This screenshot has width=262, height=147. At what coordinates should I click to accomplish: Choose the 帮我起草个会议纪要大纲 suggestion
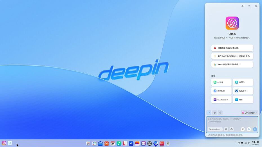coord(232,48)
